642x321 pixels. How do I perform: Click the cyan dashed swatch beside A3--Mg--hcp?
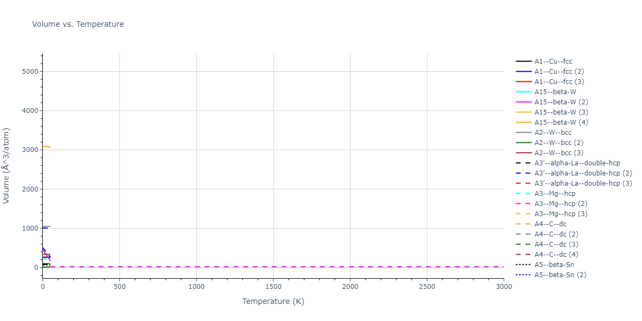tap(524, 194)
